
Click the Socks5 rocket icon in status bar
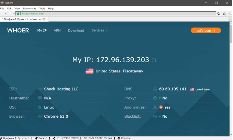coord(36,138)
